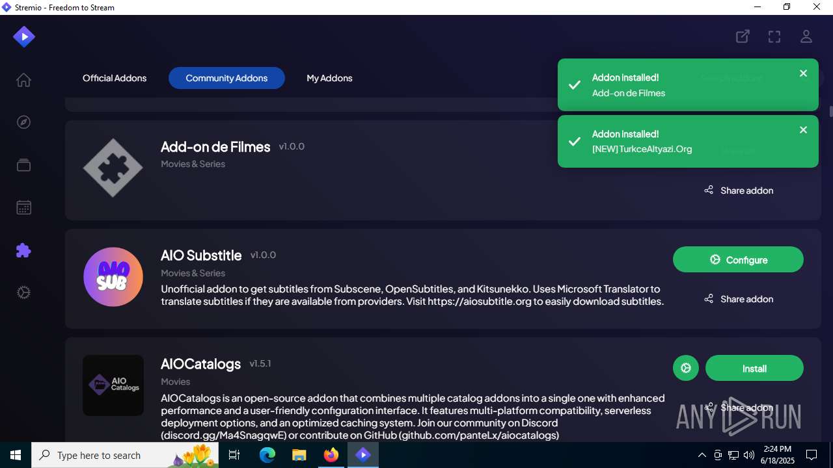Viewport: 833px width, 468px height.
Task: Configure the AIO Substitle addon
Action: [738, 259]
